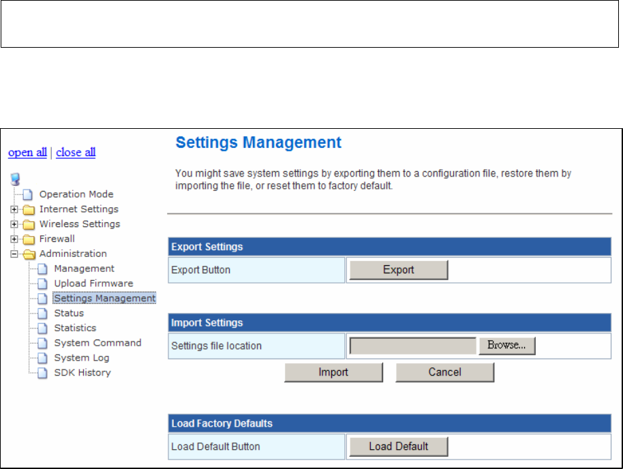This screenshot has width=623, height=469.
Task: Click the Internet Settings folder icon
Action: click(29, 209)
